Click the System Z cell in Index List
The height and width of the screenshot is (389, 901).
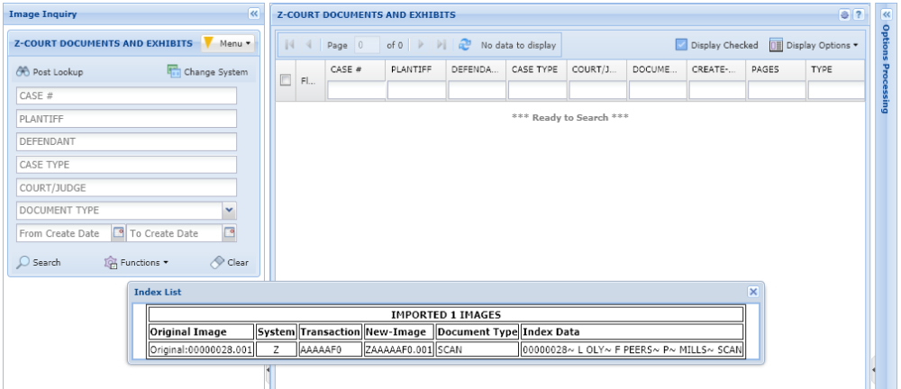click(x=277, y=349)
